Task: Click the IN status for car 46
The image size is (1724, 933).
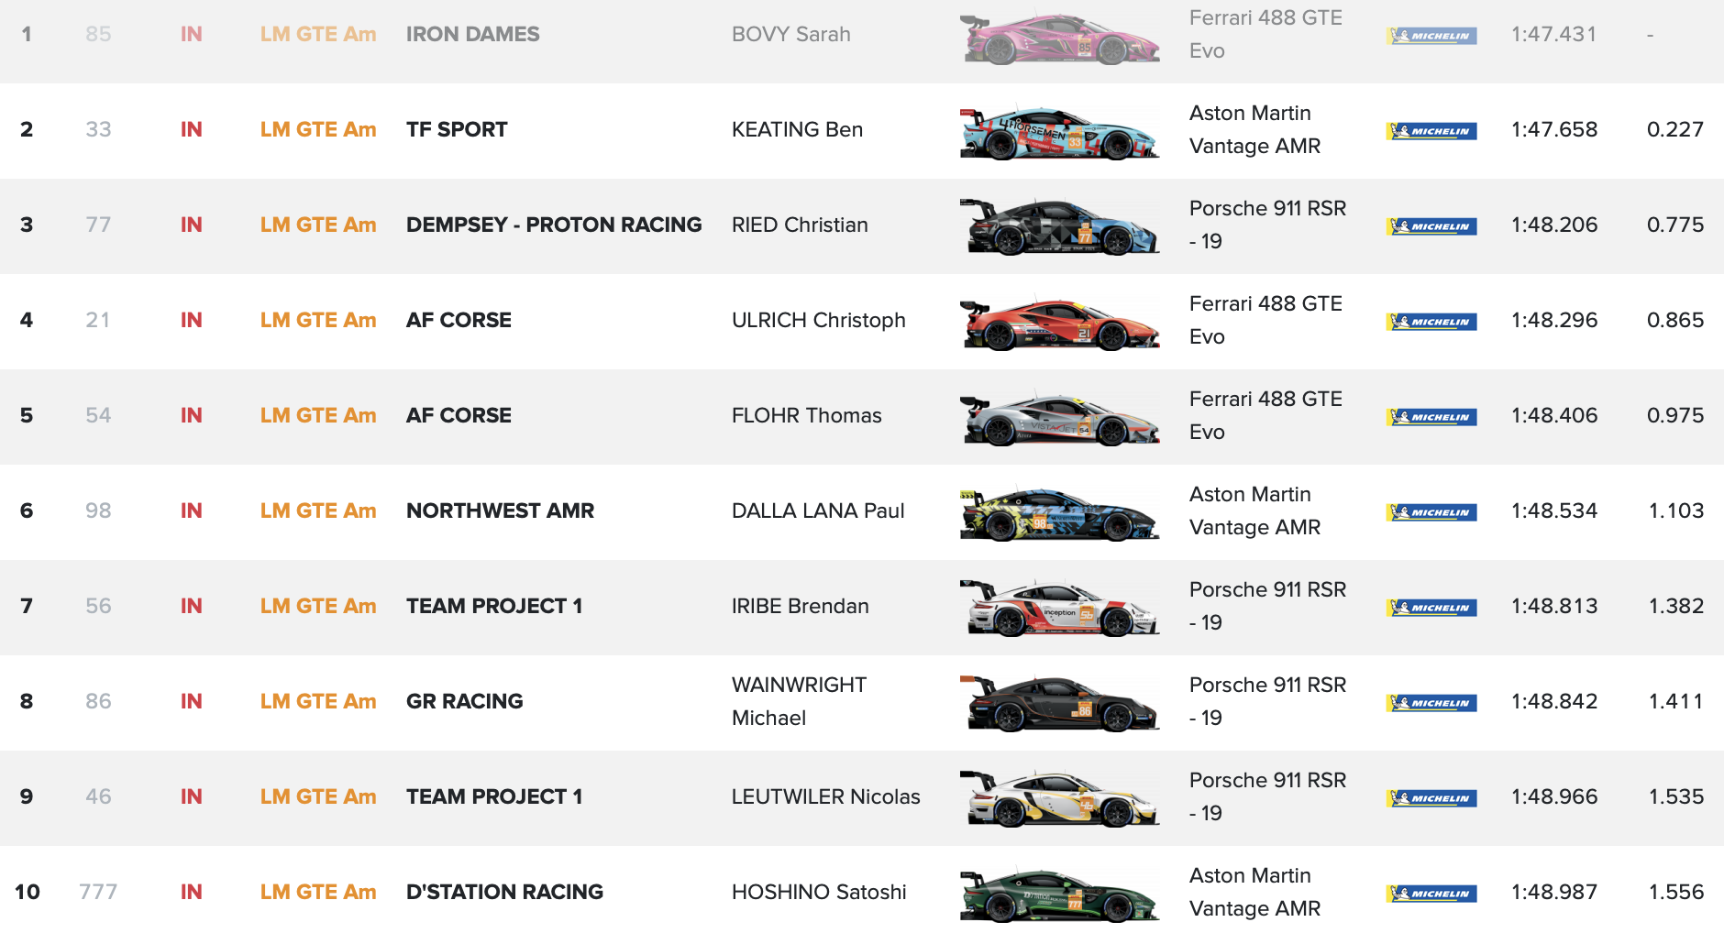Action: [191, 796]
